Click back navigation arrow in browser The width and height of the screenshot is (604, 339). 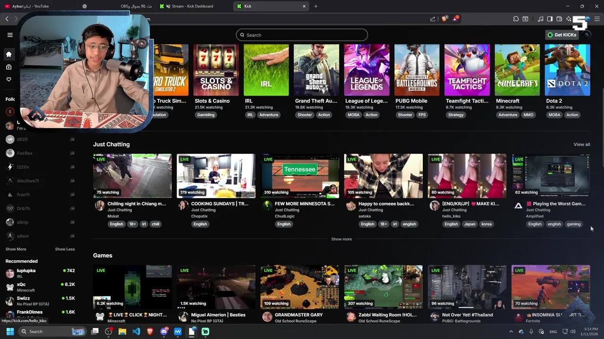coord(7,19)
